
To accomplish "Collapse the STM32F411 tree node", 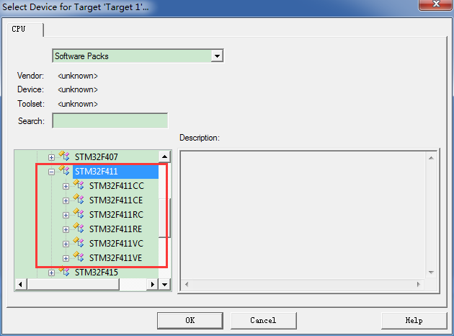I will 51,172.
